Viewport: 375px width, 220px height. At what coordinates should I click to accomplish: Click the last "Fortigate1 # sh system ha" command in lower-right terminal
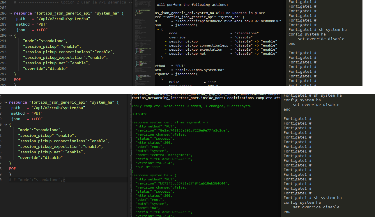313,198
